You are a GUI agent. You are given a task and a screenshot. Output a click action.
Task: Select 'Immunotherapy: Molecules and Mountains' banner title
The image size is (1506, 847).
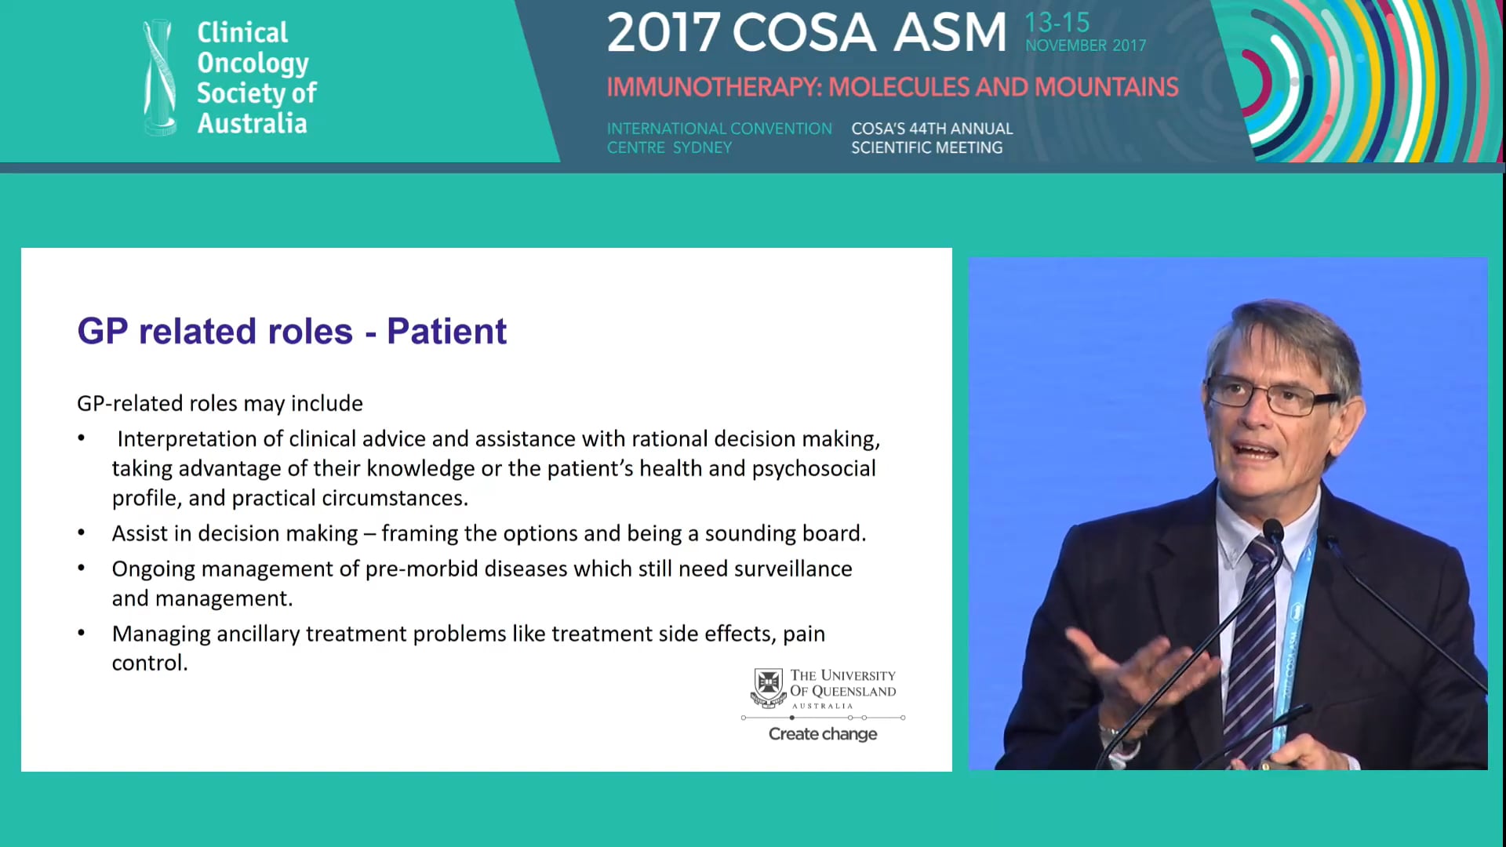(892, 87)
